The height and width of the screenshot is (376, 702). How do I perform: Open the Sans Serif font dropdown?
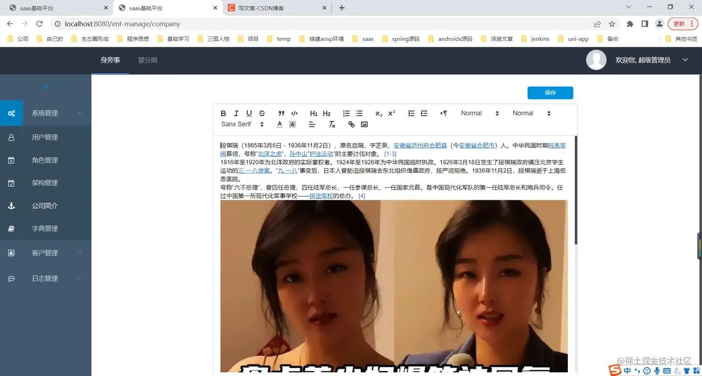(242, 124)
